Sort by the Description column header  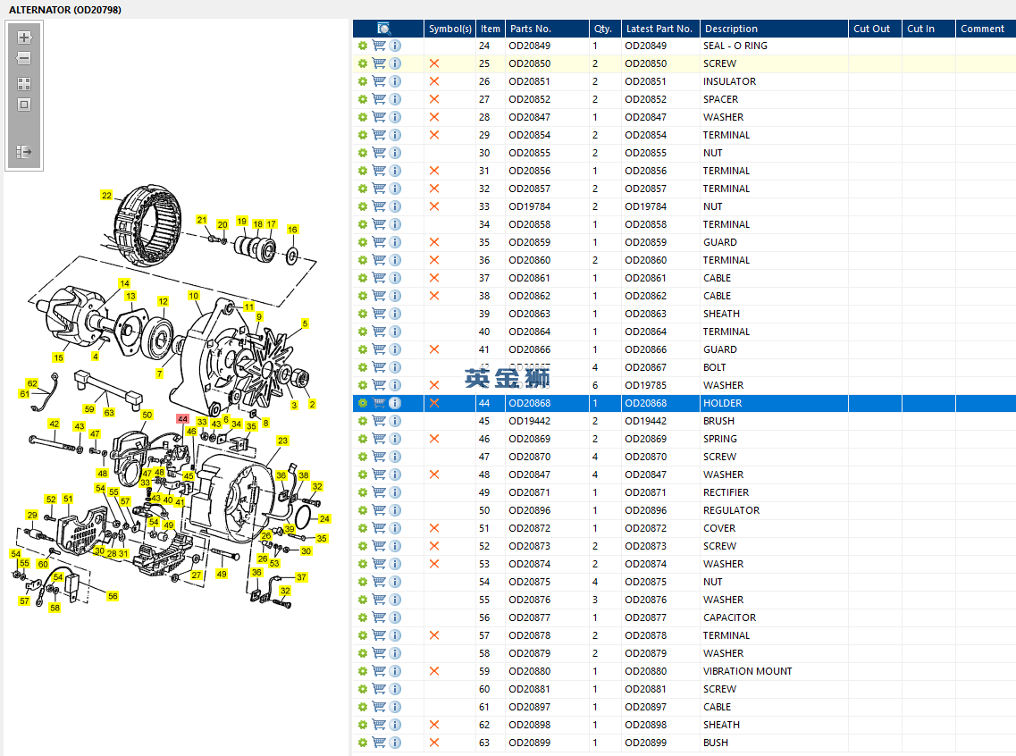pos(730,29)
